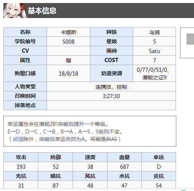The image size is (194, 191).
Task: Select the 水抗 header cell
Action: (124, 176)
